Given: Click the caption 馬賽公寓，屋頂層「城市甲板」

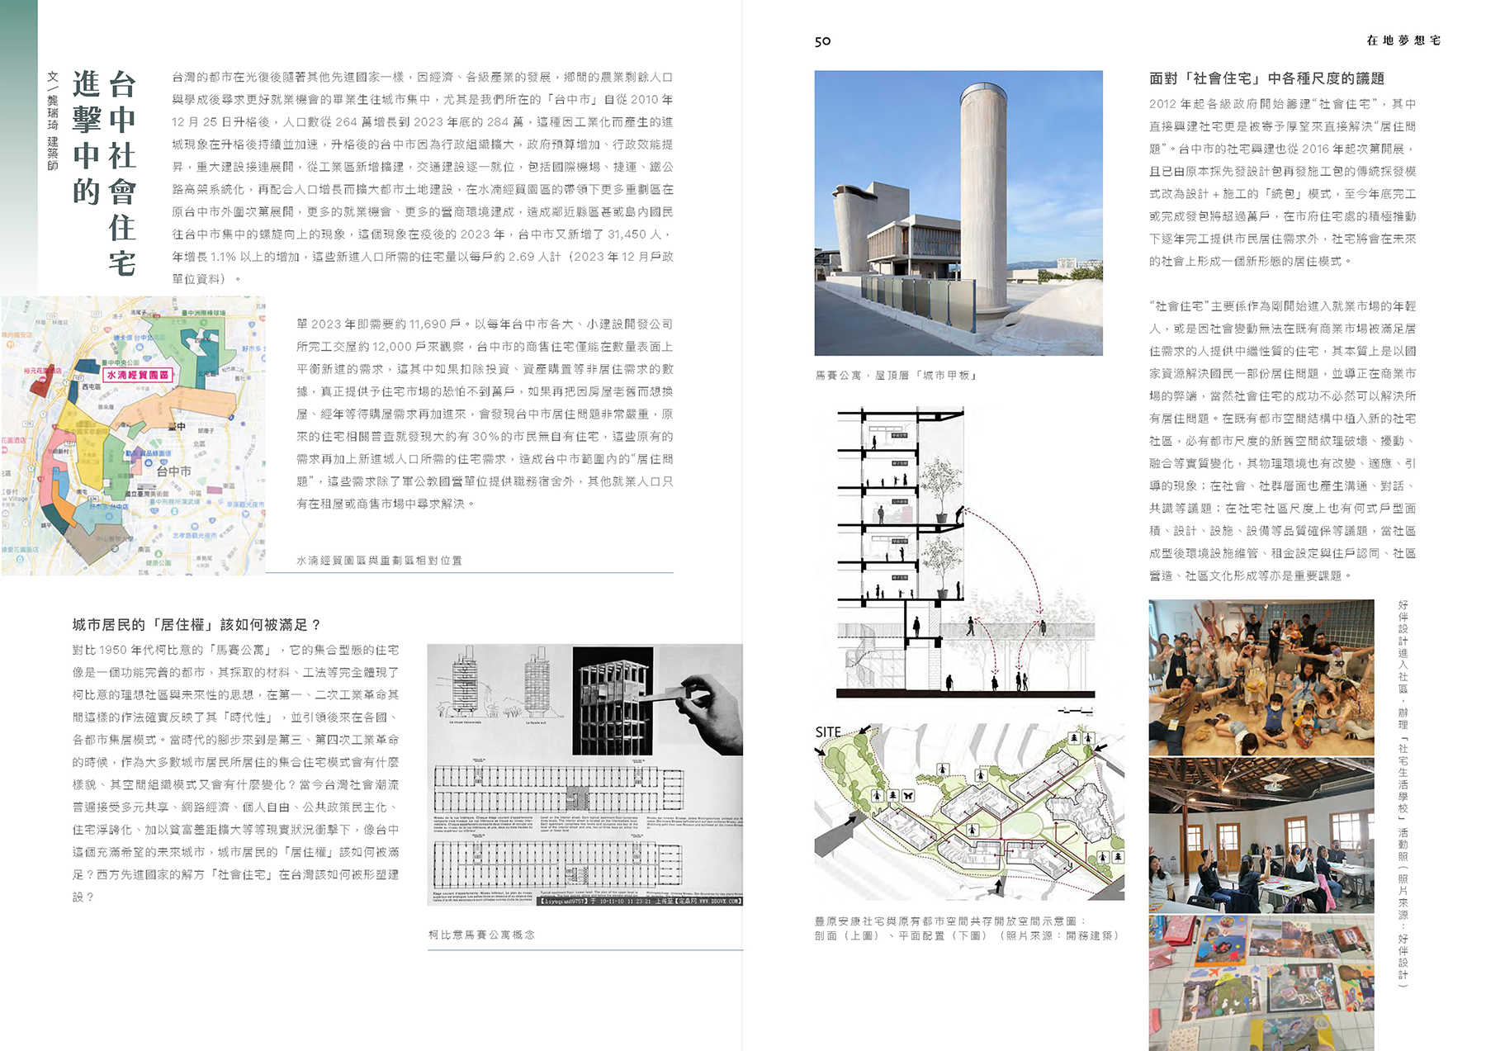Looking at the screenshot, I should pyautogui.click(x=897, y=375).
